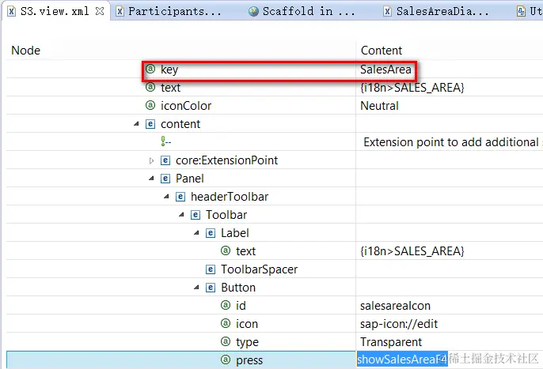Select the Toolbar node

tap(226, 215)
